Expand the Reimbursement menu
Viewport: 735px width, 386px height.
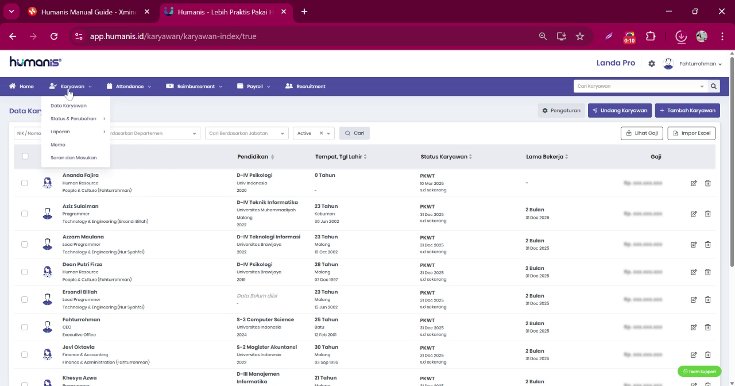[x=194, y=86]
